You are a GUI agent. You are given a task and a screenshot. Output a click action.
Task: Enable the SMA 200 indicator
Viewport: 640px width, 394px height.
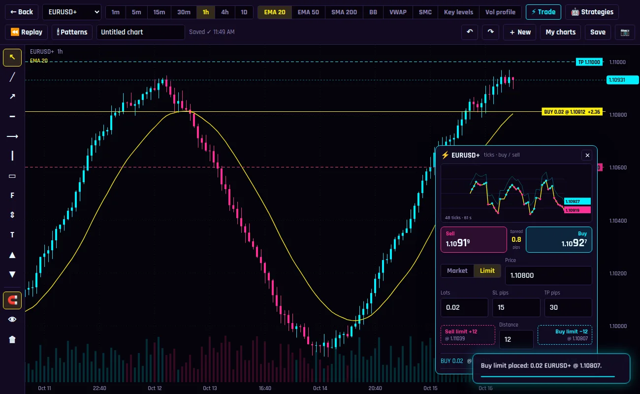(344, 12)
